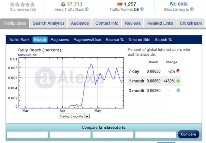The height and width of the screenshot is (143, 206).
Task: Open the Traffic Stats tab
Action: pyautogui.click(x=15, y=23)
